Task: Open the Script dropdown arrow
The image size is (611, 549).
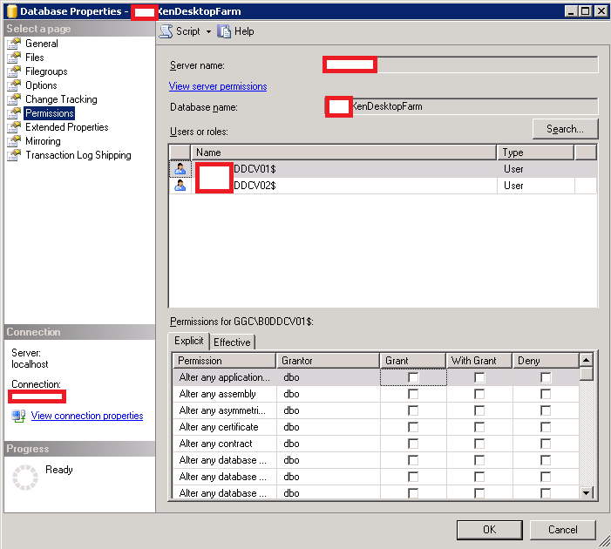Action: click(x=208, y=31)
